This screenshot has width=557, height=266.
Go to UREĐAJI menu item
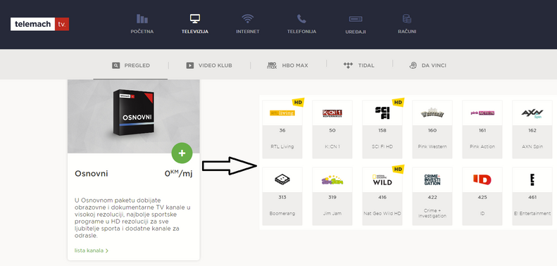(355, 32)
